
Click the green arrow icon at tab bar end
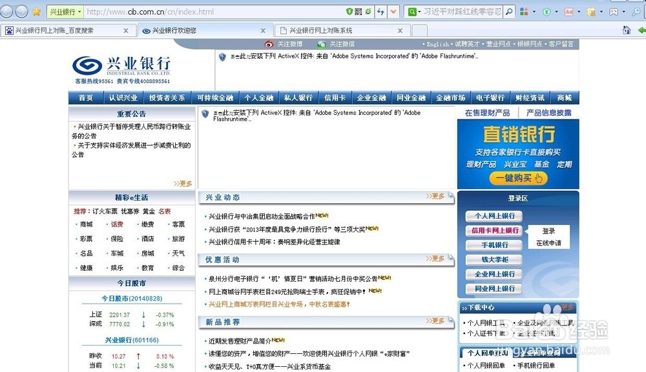click(x=641, y=30)
